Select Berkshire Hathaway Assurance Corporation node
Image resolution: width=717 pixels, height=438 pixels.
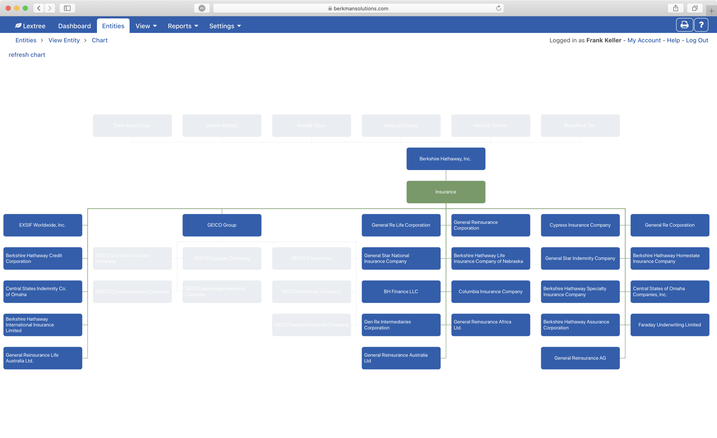coord(580,325)
